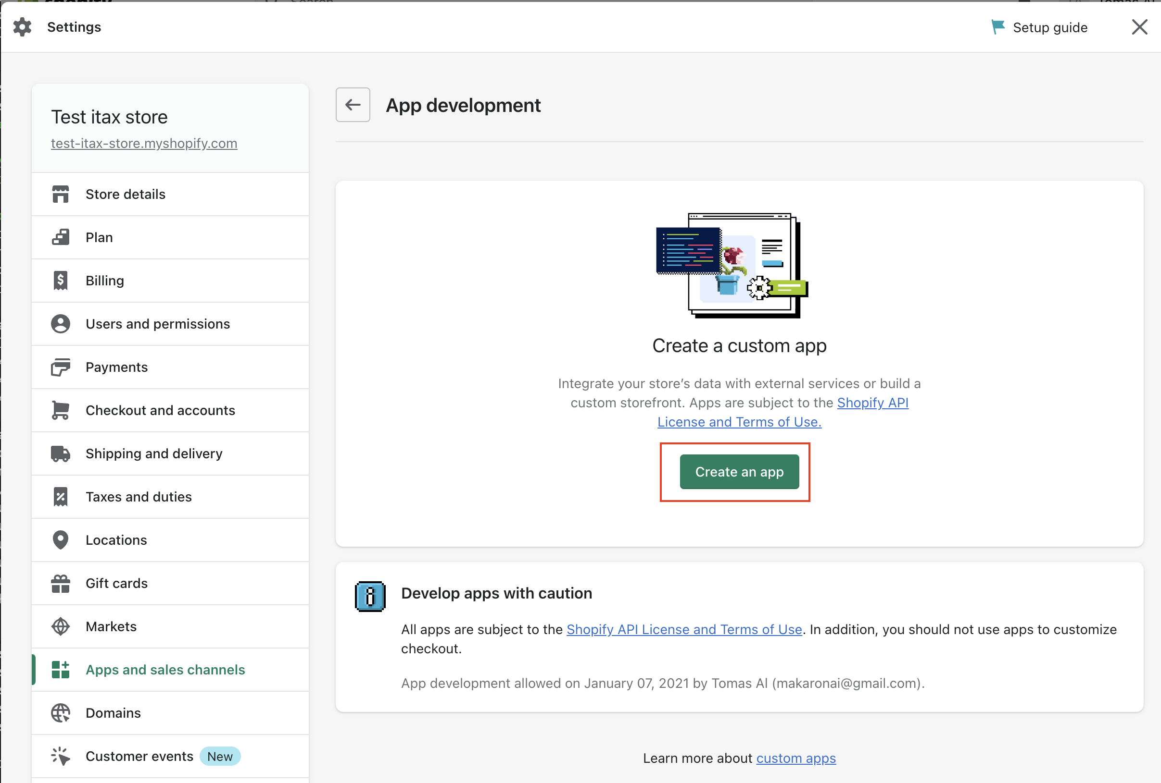
Task: Click the Customer events cursor icon
Action: point(61,756)
